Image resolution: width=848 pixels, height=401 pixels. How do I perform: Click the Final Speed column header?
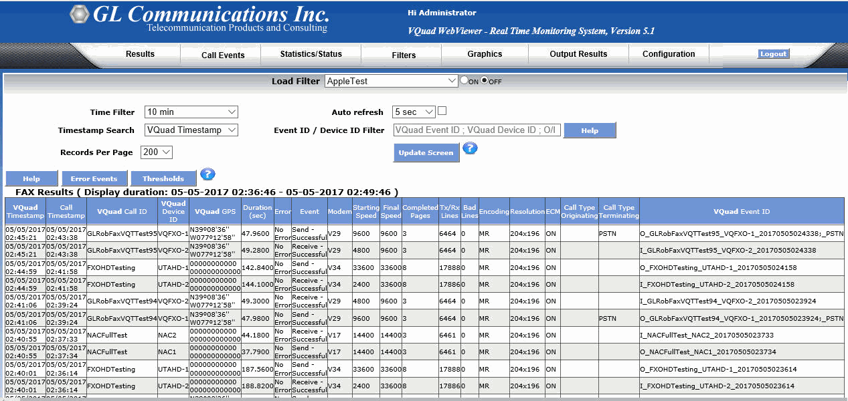coord(391,211)
